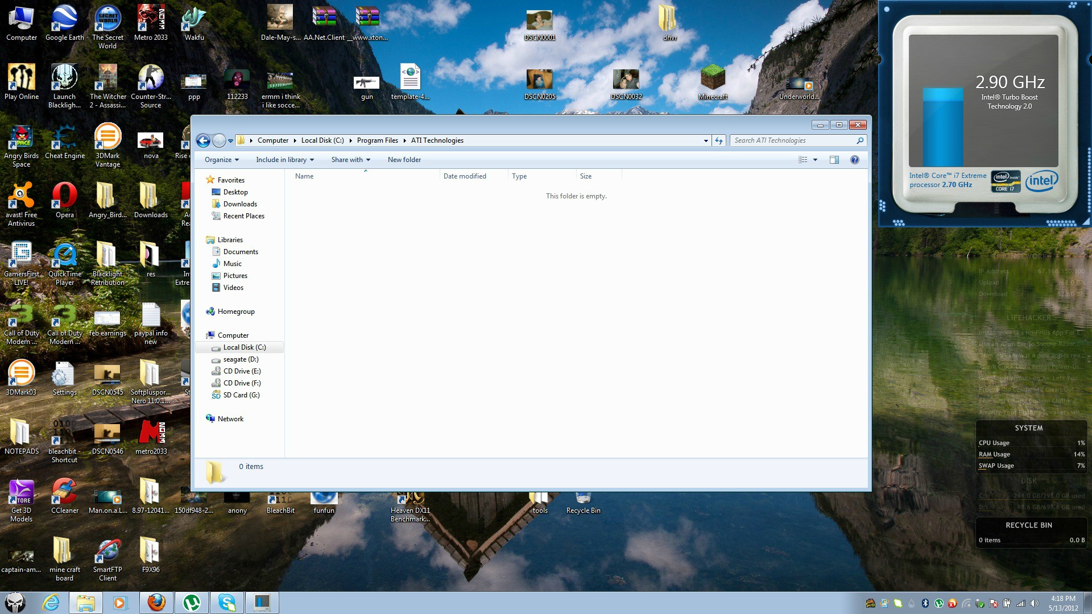The height and width of the screenshot is (614, 1092).
Task: Sort by the Size column header
Action: click(x=599, y=176)
